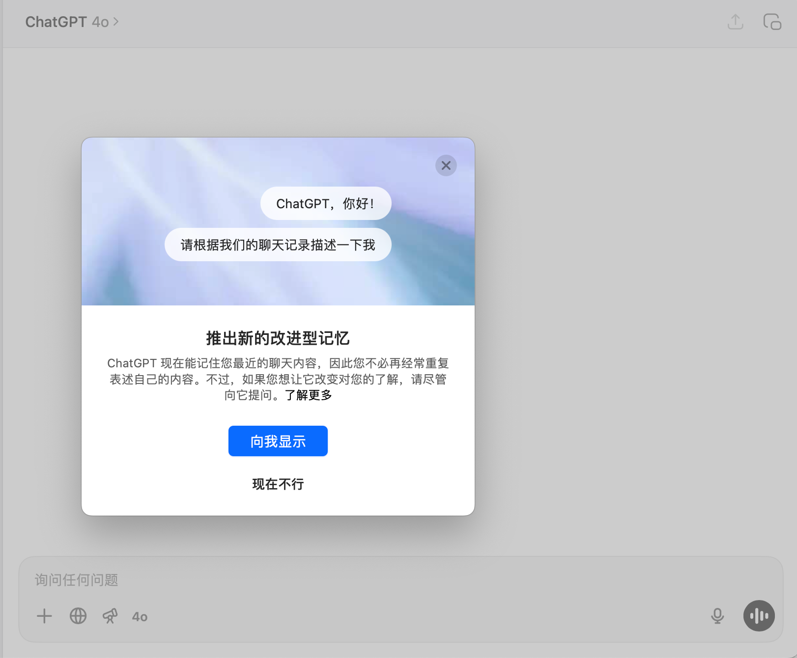The width and height of the screenshot is (797, 658).
Task: Open the ChatGPT 4o model selector
Action: [x=72, y=22]
